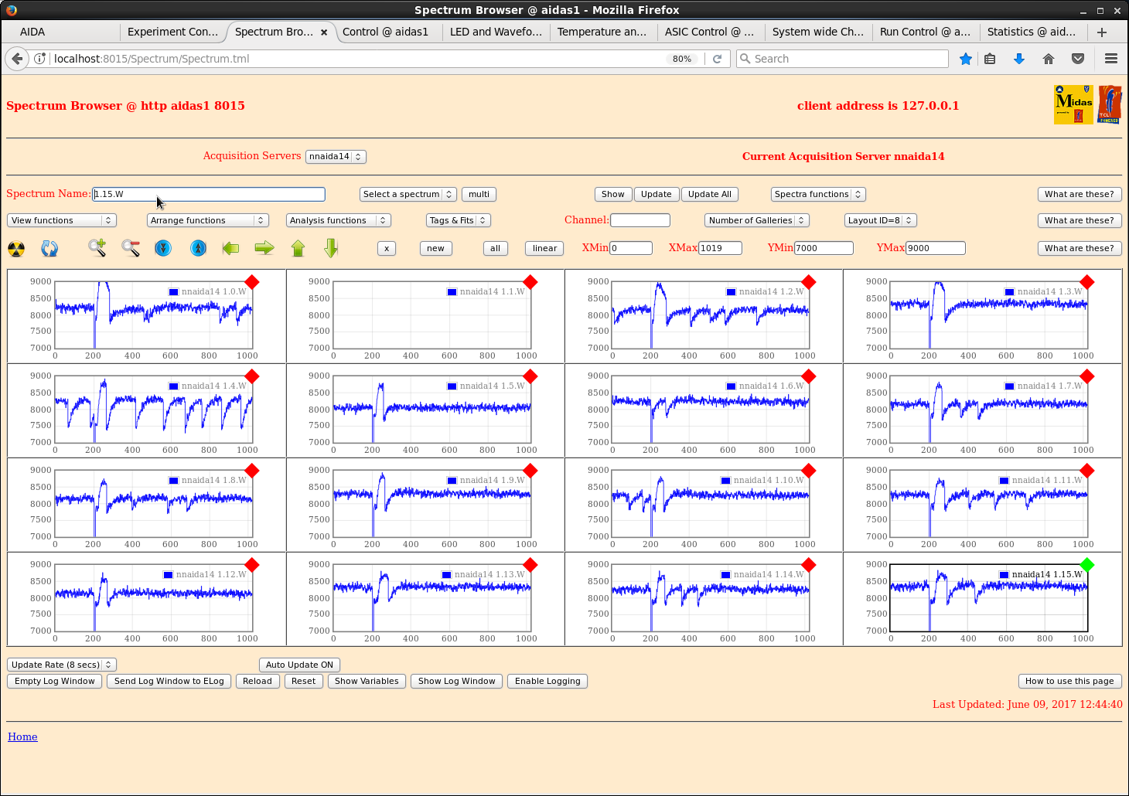Open the Select a spectrum dropdown

pyautogui.click(x=408, y=194)
